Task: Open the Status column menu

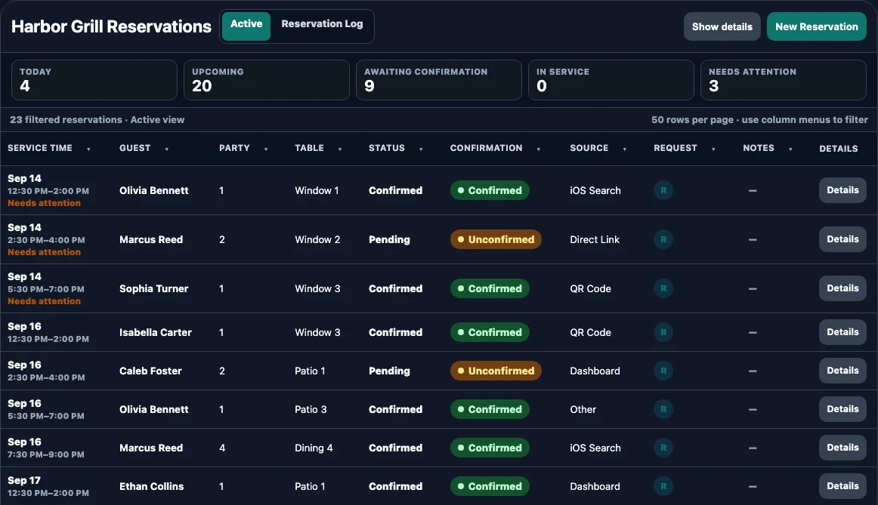Action: click(421, 149)
